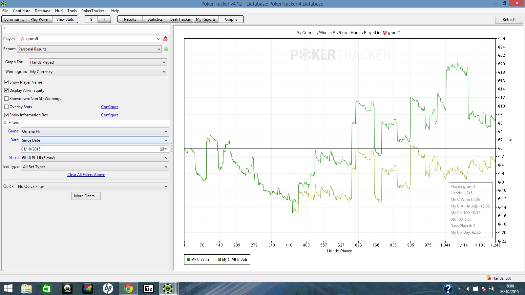
Task: Open the Help menu
Action: 115,11
